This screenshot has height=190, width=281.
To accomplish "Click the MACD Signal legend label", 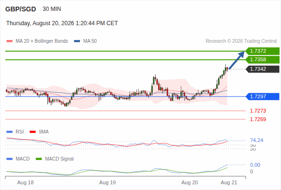I will 60,159.
